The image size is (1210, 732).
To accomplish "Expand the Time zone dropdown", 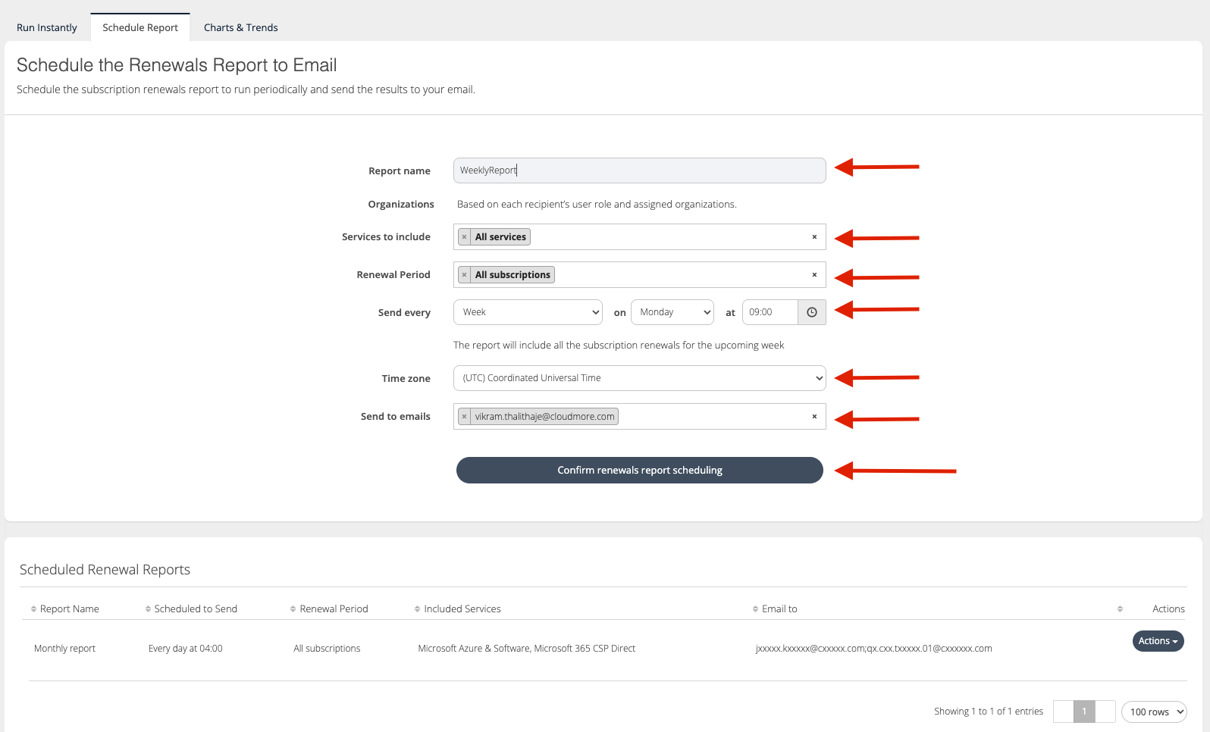I will [x=639, y=378].
